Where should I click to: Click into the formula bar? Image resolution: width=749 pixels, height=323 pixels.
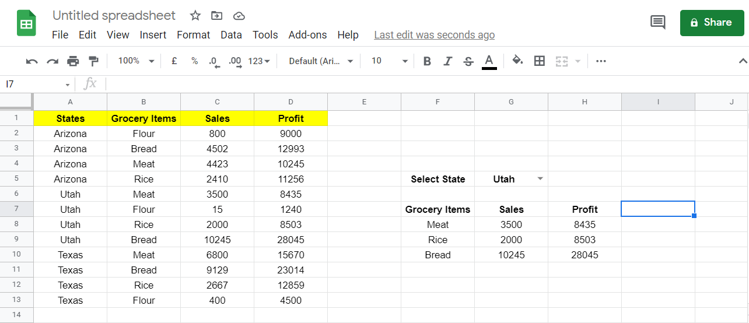tap(426, 84)
